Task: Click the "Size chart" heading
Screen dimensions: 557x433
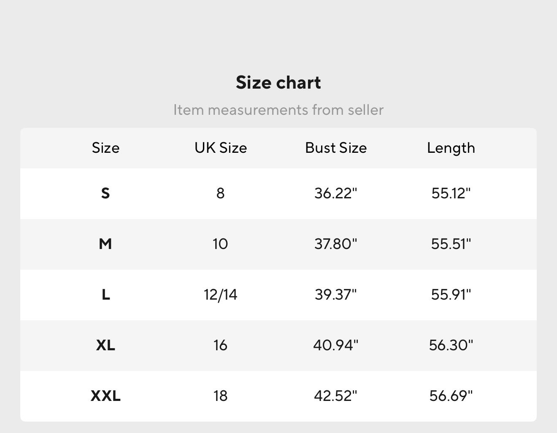Action: tap(278, 82)
